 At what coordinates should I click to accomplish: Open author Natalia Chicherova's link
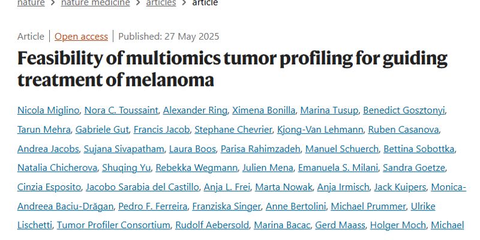point(57,168)
